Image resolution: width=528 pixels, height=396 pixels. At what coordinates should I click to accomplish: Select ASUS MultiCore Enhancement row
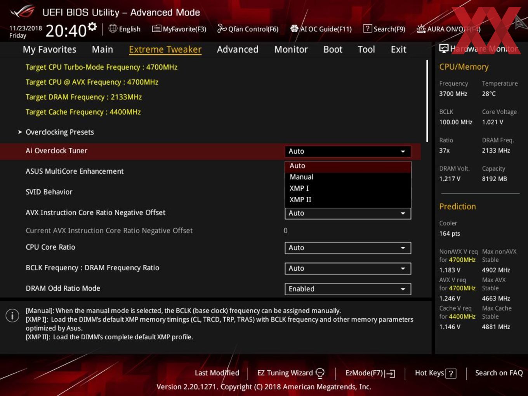coord(75,171)
